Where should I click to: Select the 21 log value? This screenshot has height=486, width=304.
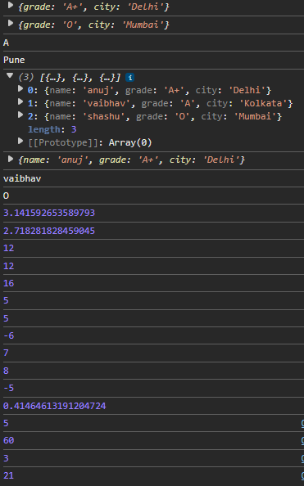(9, 475)
